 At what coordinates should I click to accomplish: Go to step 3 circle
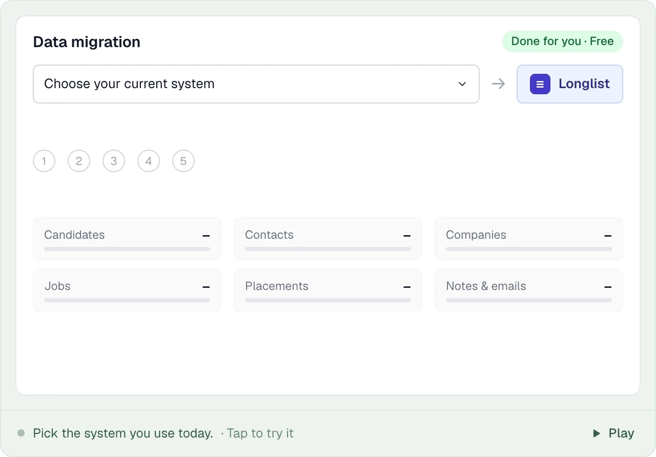pos(114,161)
